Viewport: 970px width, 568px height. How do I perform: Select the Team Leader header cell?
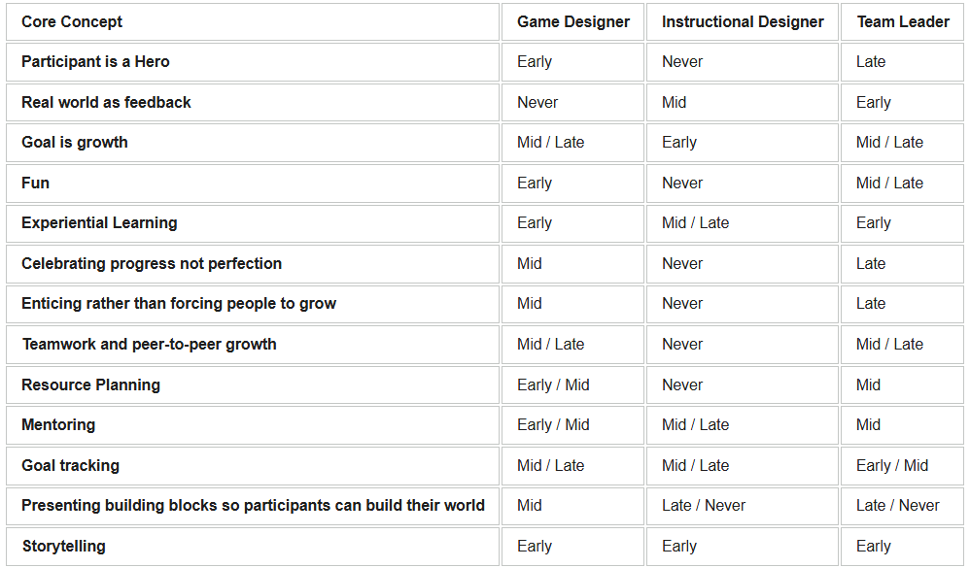[902, 22]
